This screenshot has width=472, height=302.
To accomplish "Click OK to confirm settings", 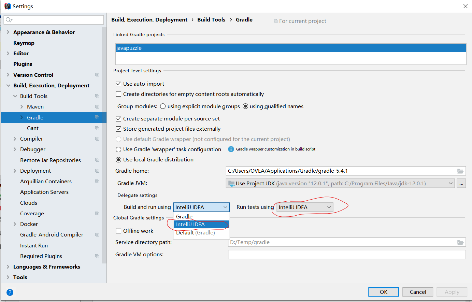I will 384,292.
